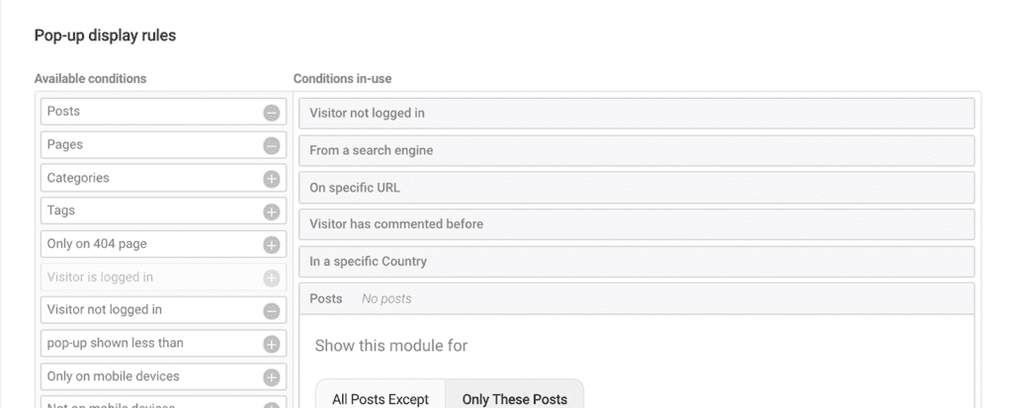
Task: Add pop-up shown less than condition
Action: pos(271,344)
